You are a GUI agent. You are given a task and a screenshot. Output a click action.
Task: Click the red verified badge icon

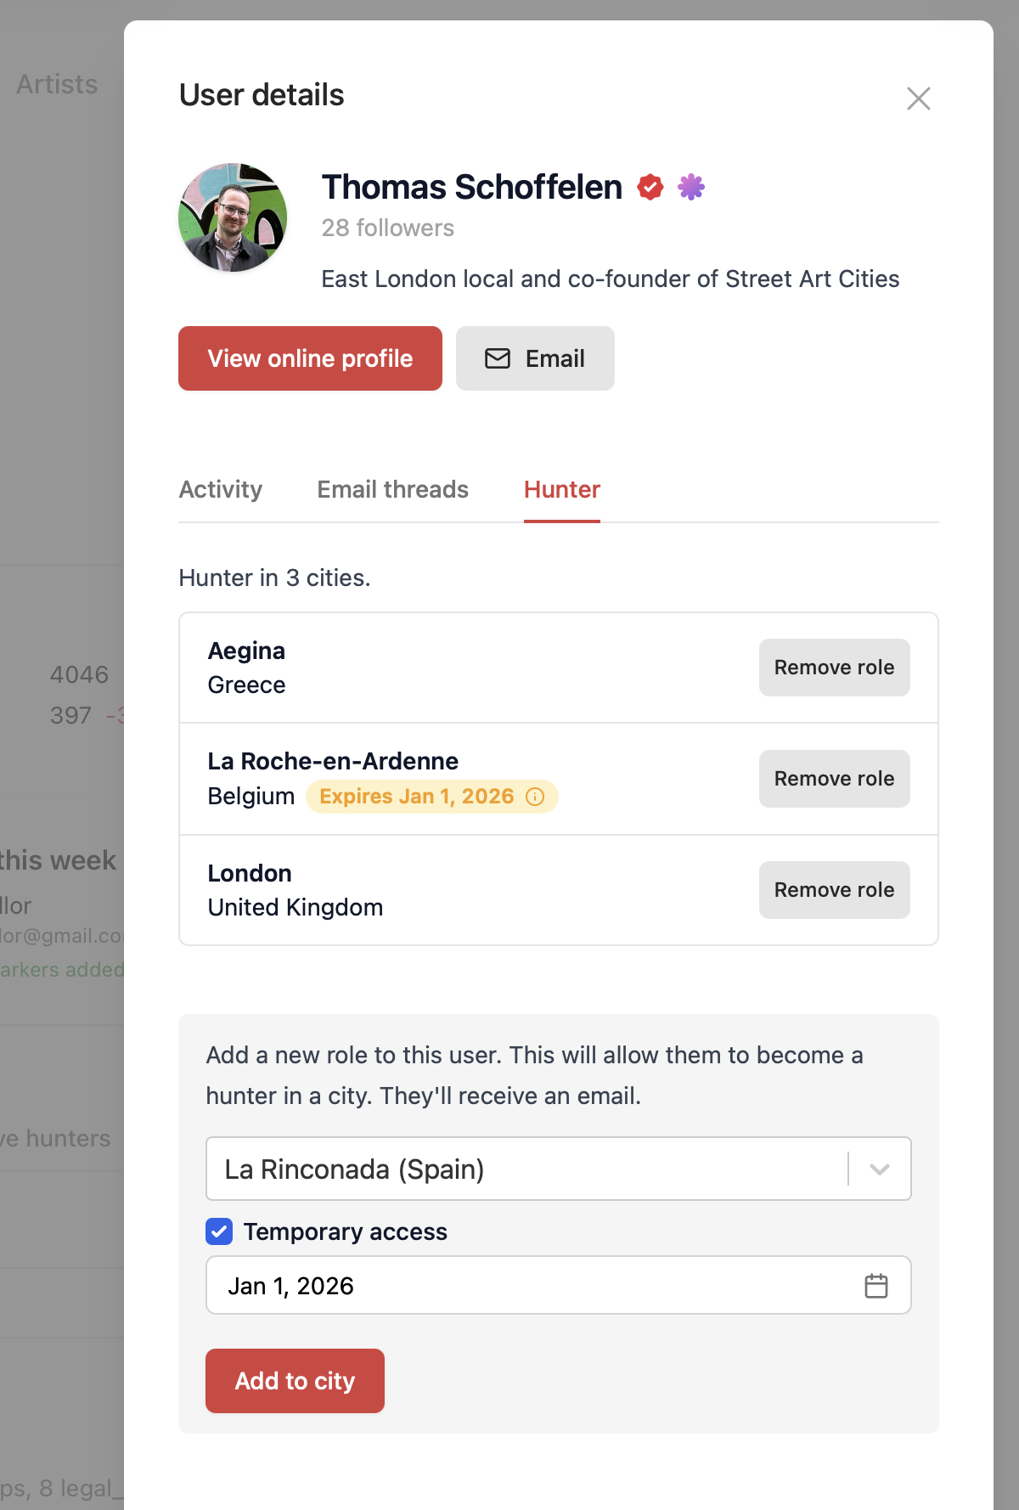point(650,187)
